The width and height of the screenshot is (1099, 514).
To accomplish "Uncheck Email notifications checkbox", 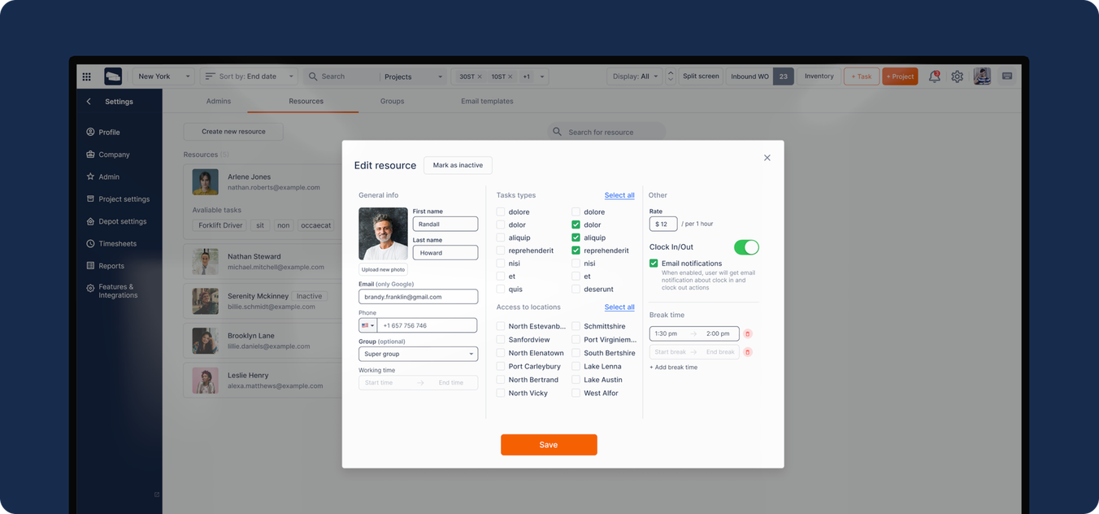I will click(x=654, y=264).
